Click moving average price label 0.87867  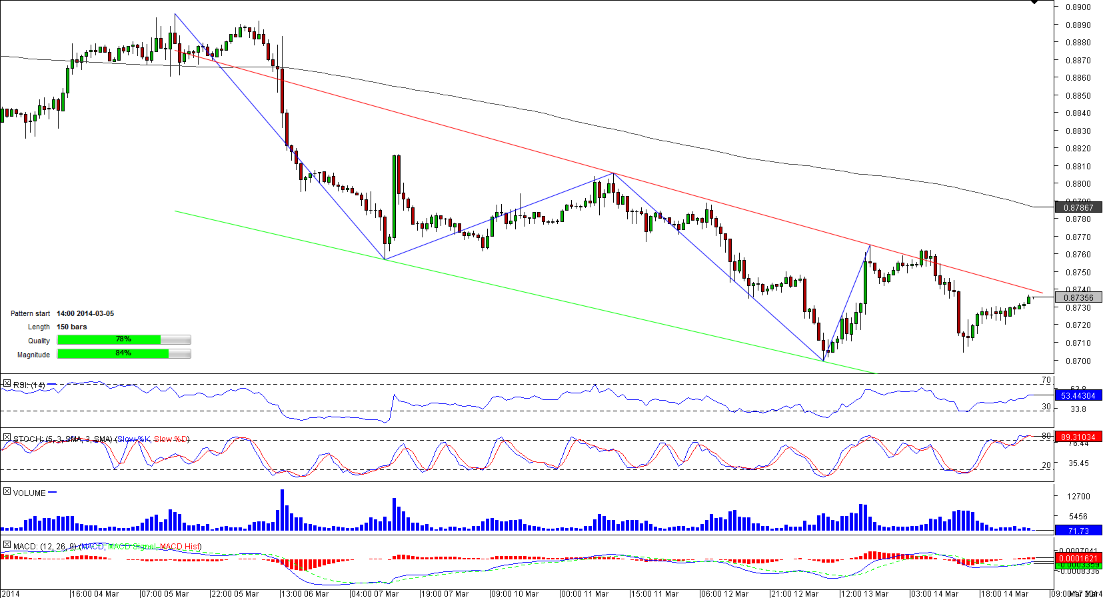coord(1078,207)
